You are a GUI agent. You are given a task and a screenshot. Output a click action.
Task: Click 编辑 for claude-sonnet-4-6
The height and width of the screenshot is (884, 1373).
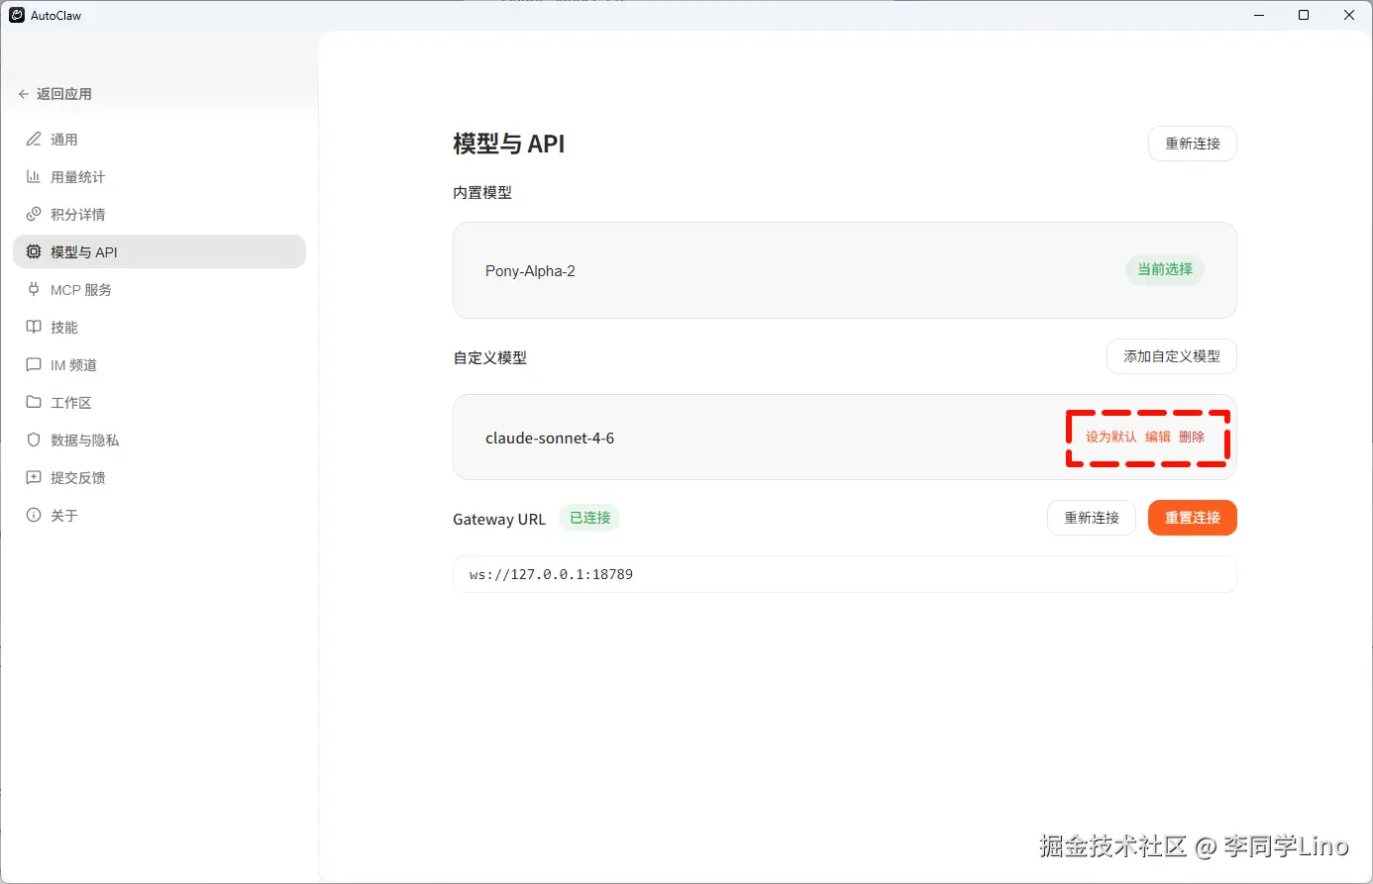pos(1158,437)
